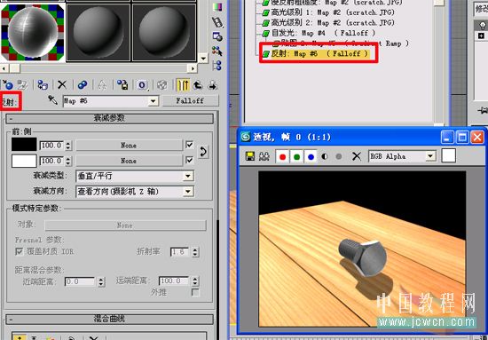This screenshot has width=488, height=340.
Task: Click the 折射率 value field
Action: point(179,251)
